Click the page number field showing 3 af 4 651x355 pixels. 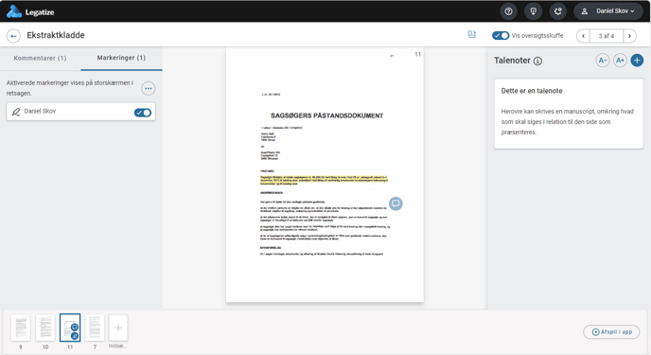[x=607, y=36]
